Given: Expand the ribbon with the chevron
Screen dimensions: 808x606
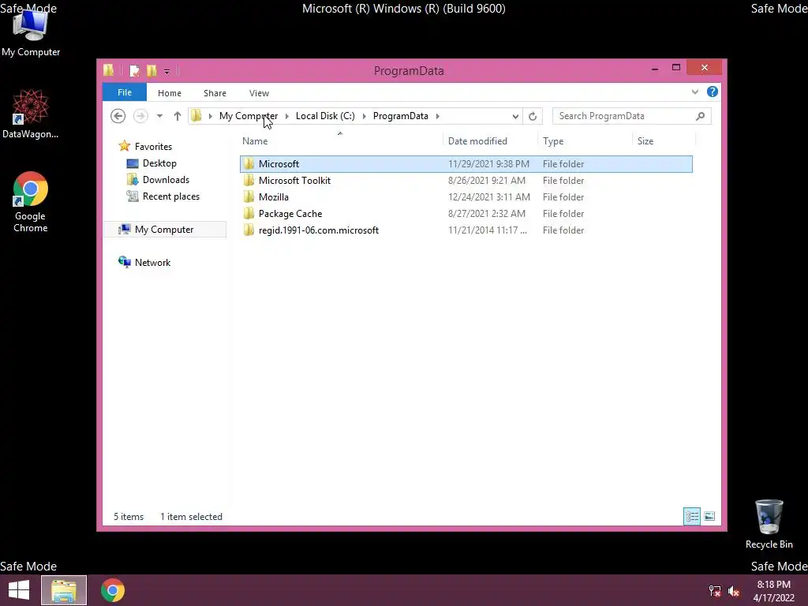Looking at the screenshot, I should coord(694,92).
